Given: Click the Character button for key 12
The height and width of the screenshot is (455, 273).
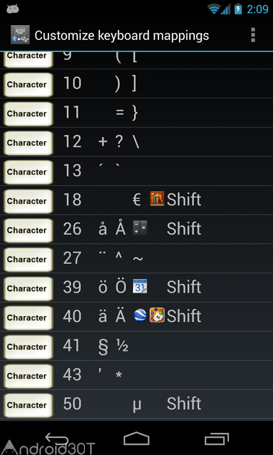Looking at the screenshot, I should [28, 143].
